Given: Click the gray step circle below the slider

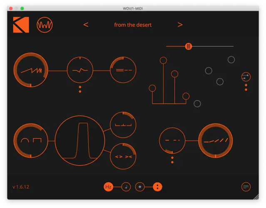Looking at the screenshot, I should (x=209, y=71).
